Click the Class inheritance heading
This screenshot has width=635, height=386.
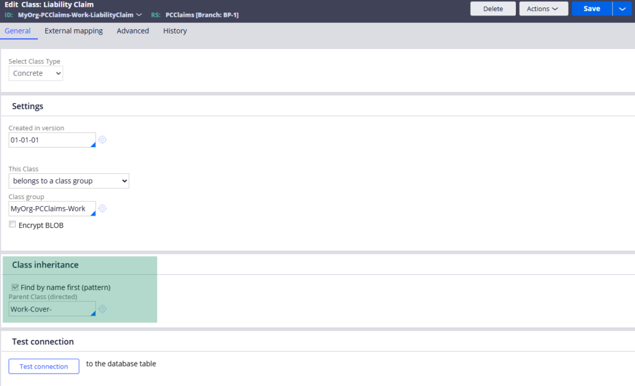(45, 265)
